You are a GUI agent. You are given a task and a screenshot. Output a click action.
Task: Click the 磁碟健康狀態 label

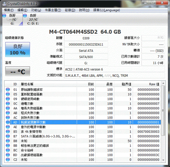pos(14,38)
